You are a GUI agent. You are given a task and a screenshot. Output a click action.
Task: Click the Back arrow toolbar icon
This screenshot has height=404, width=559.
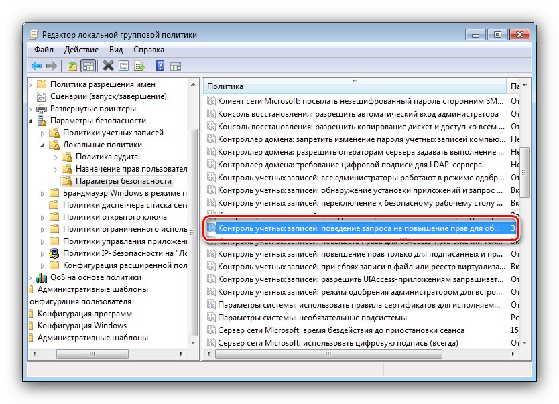click(x=36, y=66)
